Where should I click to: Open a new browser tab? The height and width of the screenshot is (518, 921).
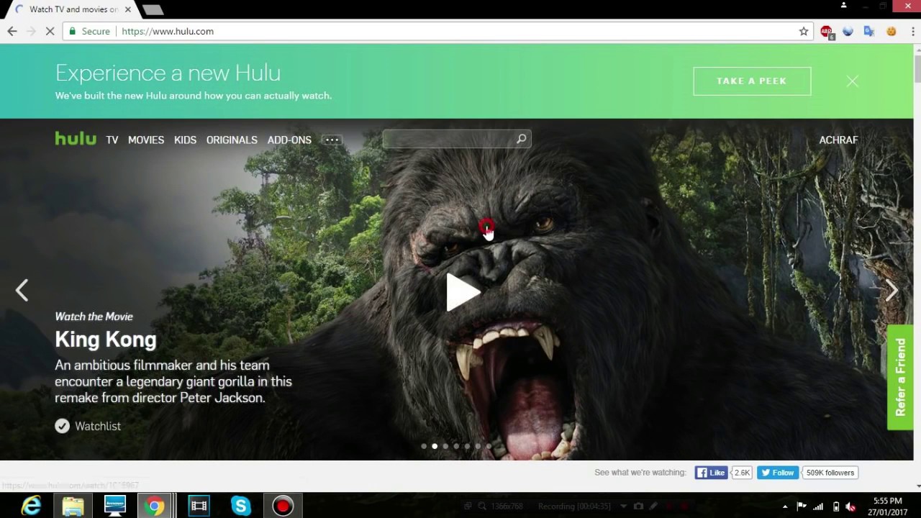pyautogui.click(x=153, y=10)
